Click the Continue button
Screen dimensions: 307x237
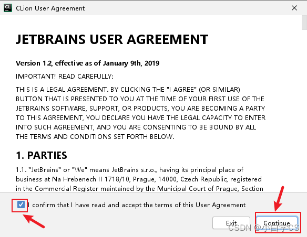[x=277, y=223]
